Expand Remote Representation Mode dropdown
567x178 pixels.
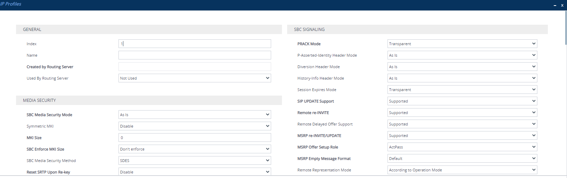462,170
